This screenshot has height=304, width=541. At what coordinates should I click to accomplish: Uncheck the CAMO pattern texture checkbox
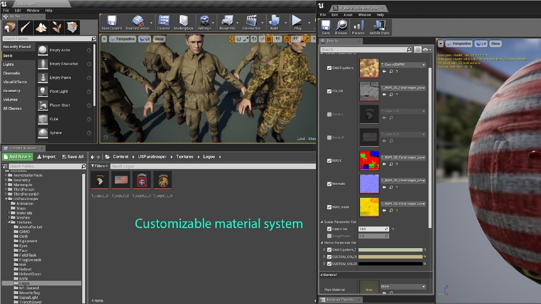[x=329, y=68]
